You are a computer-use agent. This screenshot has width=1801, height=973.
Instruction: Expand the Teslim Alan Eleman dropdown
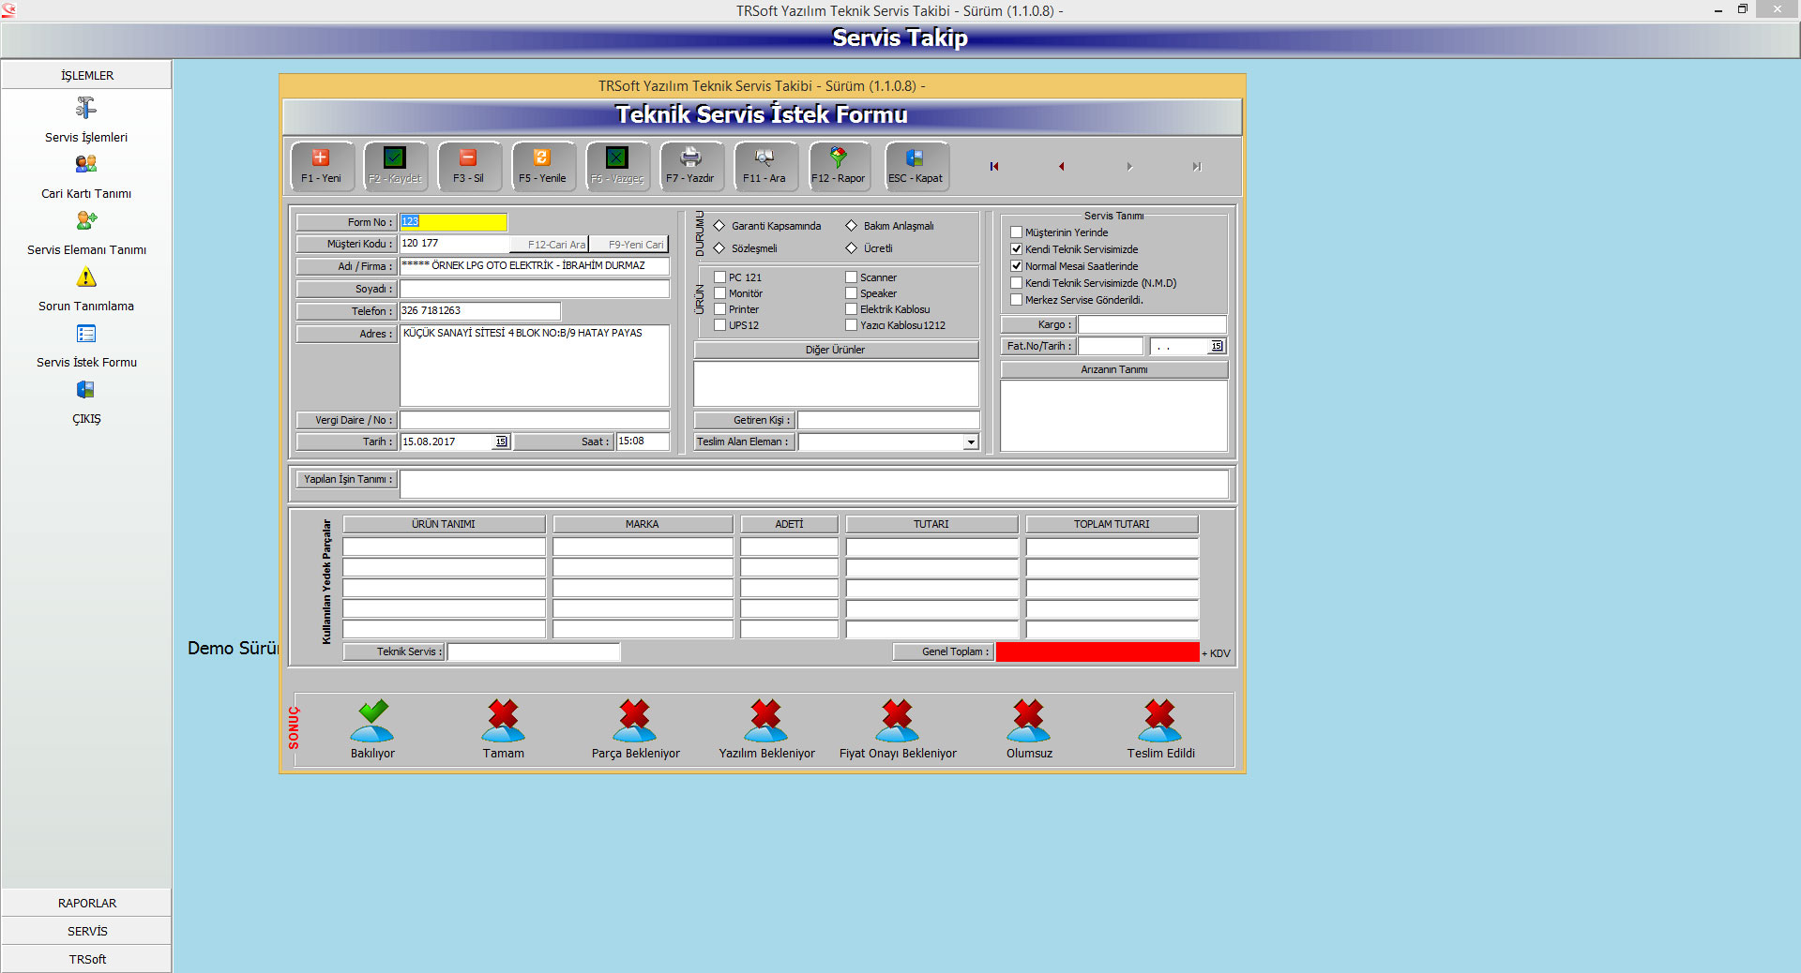click(971, 442)
